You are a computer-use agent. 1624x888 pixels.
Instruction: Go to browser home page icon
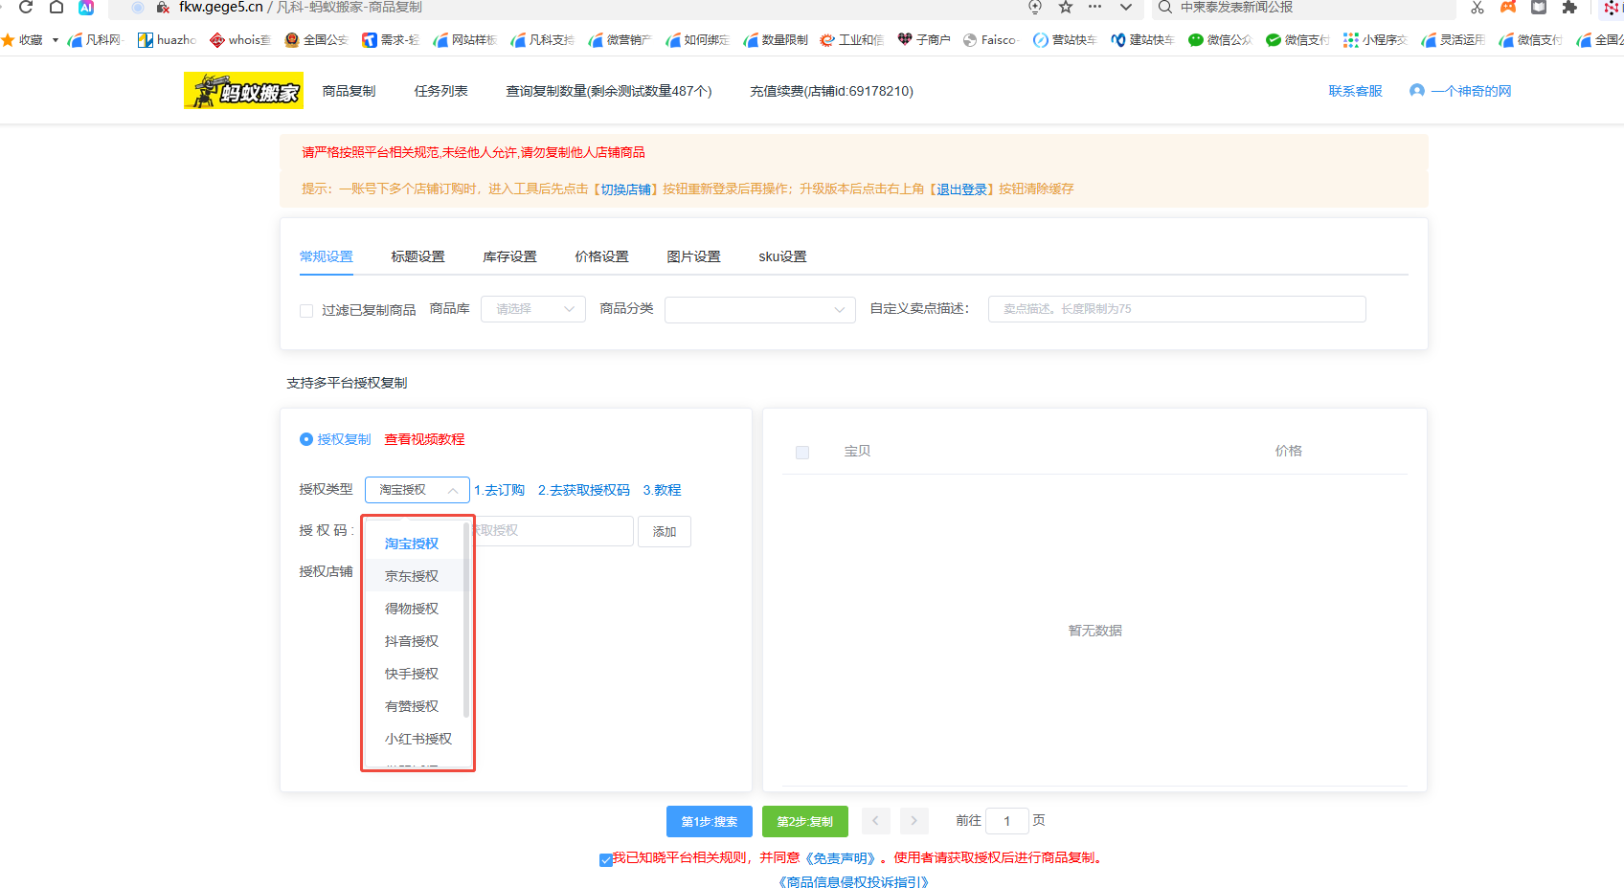point(56,8)
